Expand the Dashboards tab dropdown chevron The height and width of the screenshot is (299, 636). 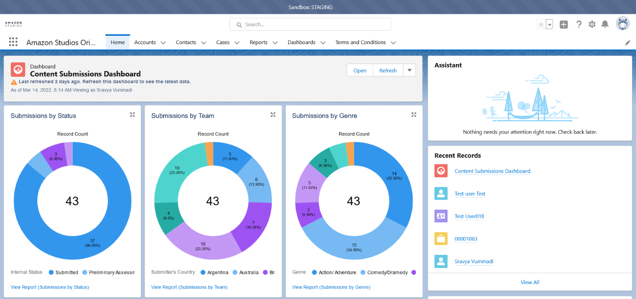click(323, 43)
